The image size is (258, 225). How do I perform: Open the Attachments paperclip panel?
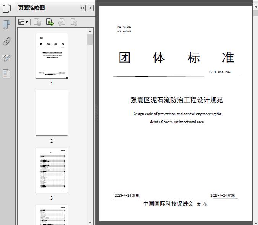click(6, 41)
